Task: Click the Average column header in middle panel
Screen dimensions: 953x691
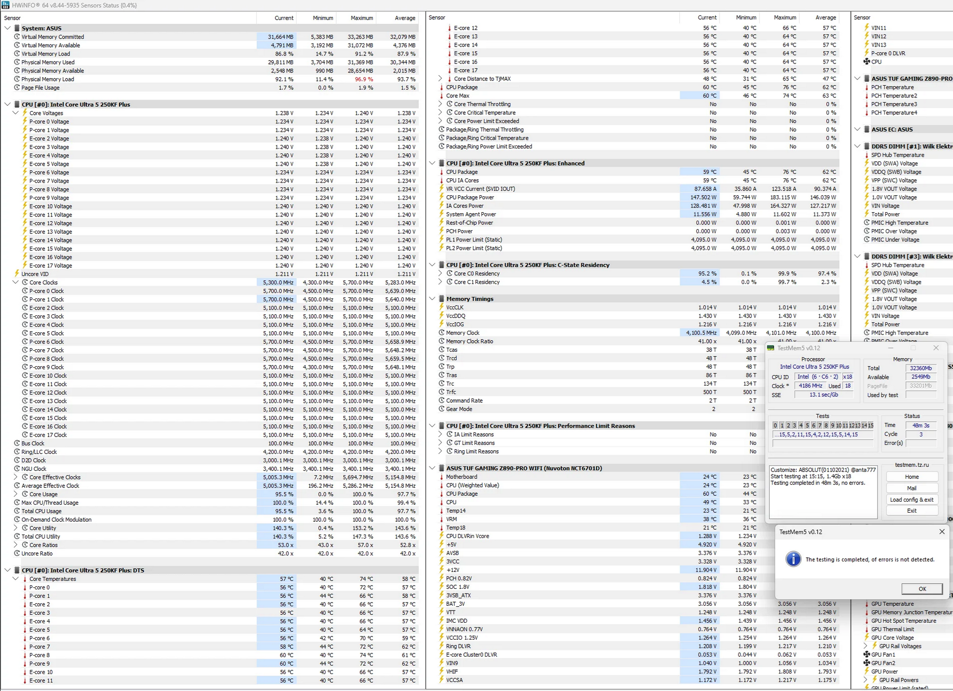Action: (825, 18)
